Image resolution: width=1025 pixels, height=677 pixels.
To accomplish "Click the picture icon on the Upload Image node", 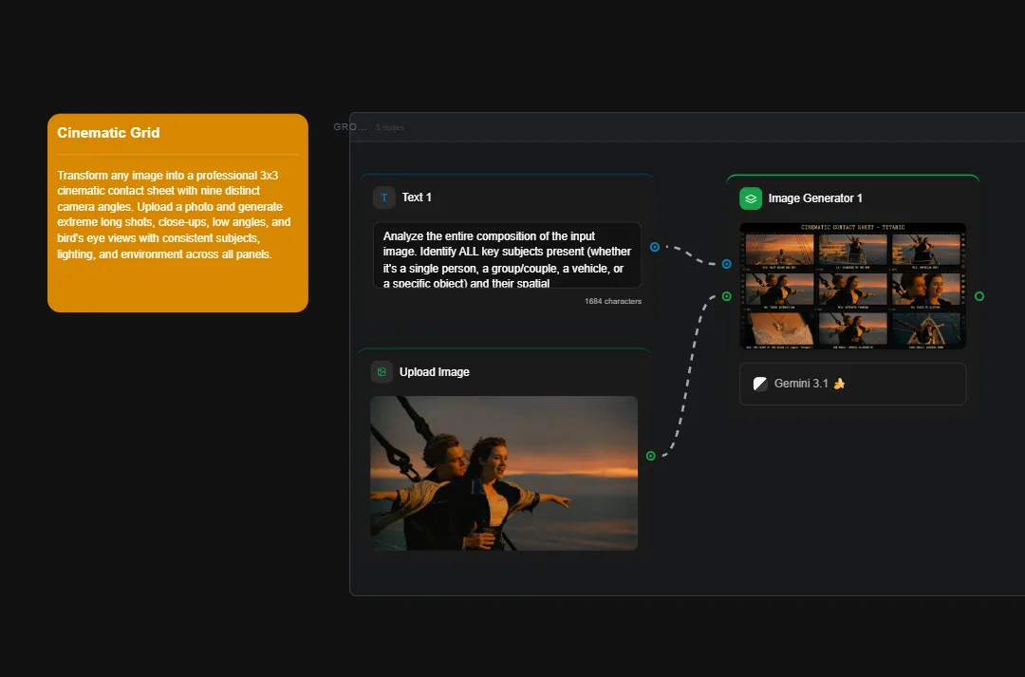I will point(382,371).
